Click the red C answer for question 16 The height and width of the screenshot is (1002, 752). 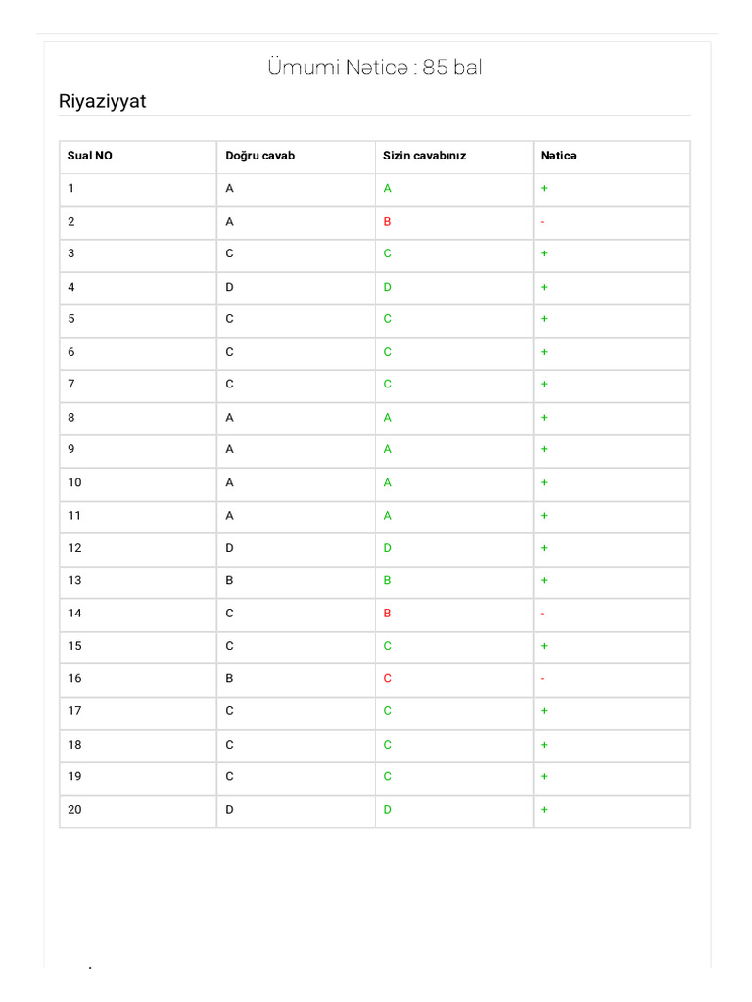tap(388, 679)
